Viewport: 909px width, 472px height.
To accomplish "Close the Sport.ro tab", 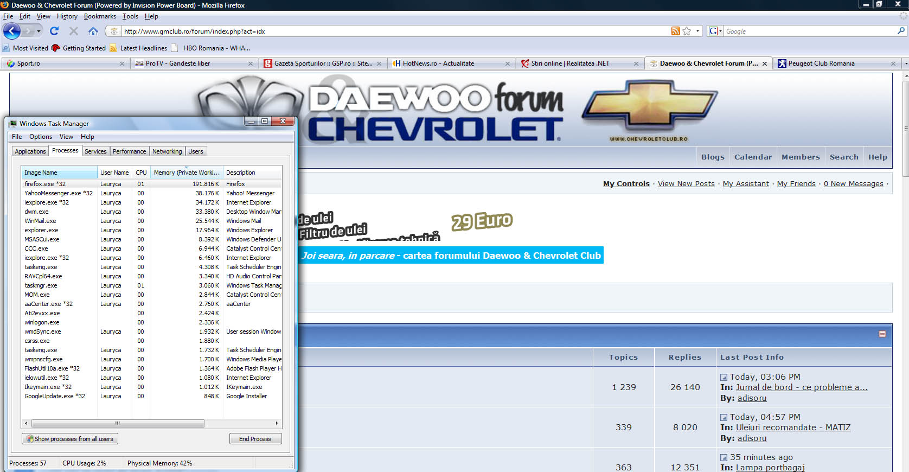I will click(x=122, y=63).
